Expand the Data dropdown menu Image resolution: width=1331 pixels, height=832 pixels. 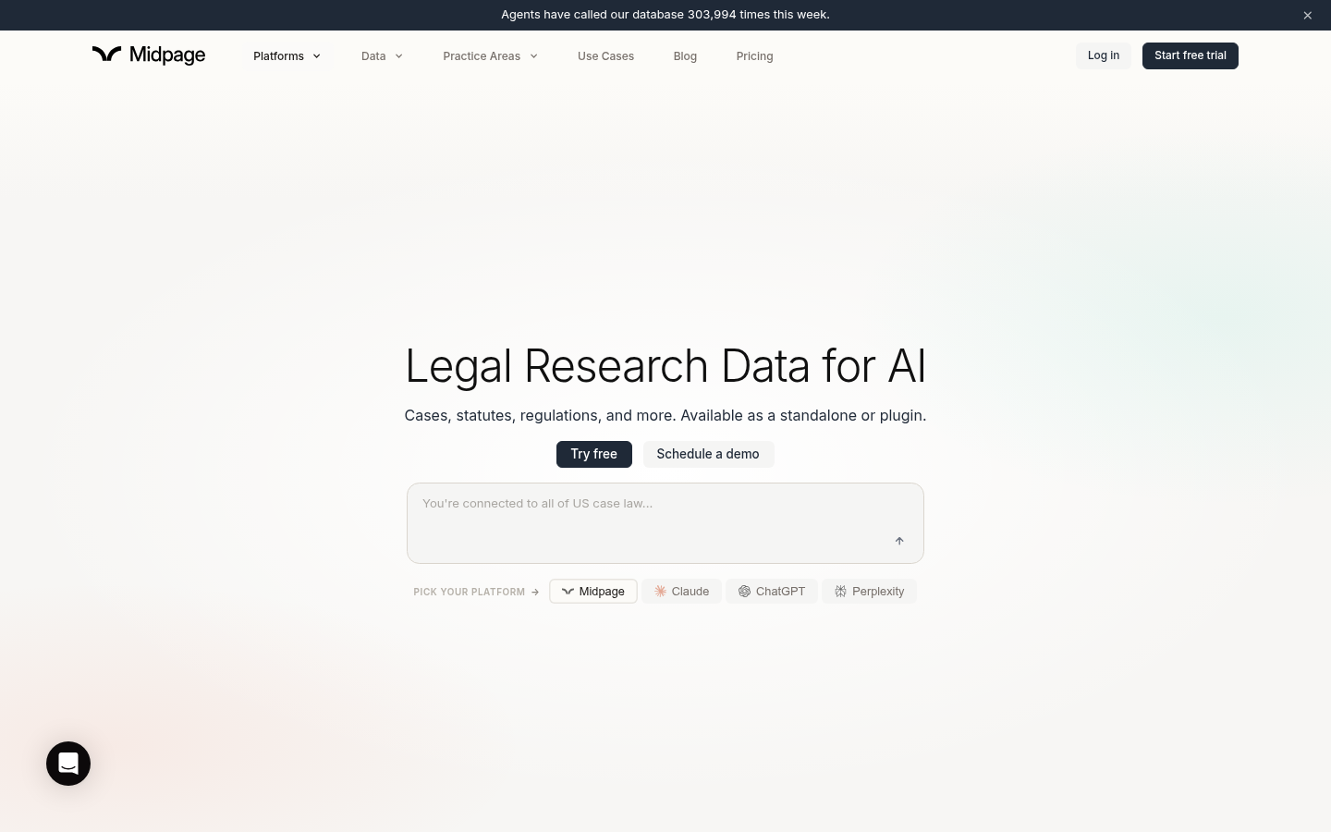382,56
